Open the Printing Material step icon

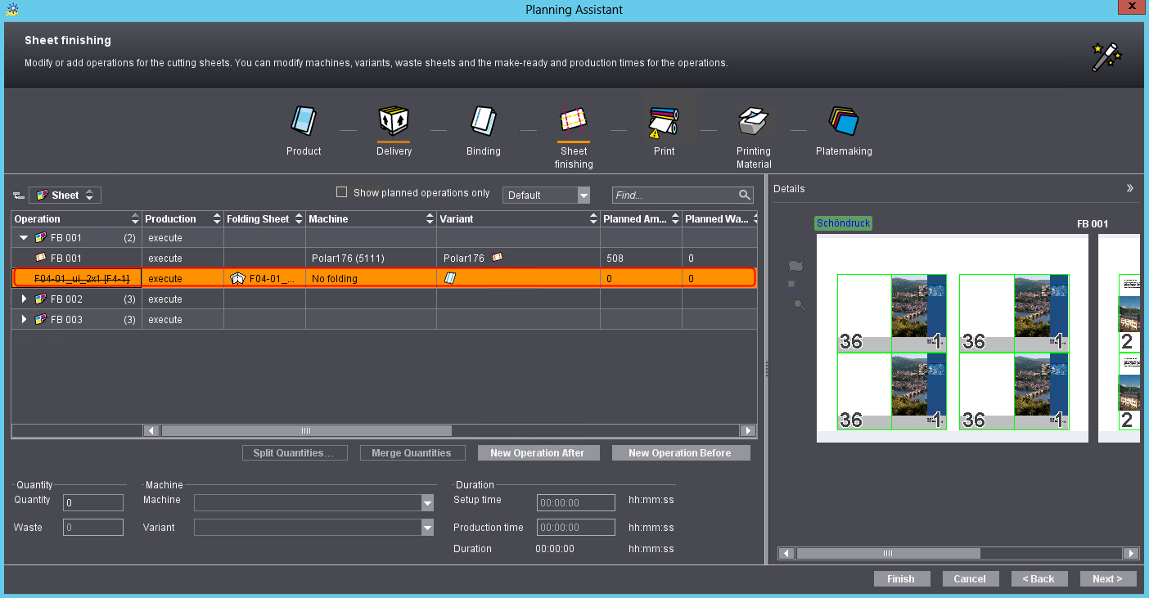pos(753,122)
